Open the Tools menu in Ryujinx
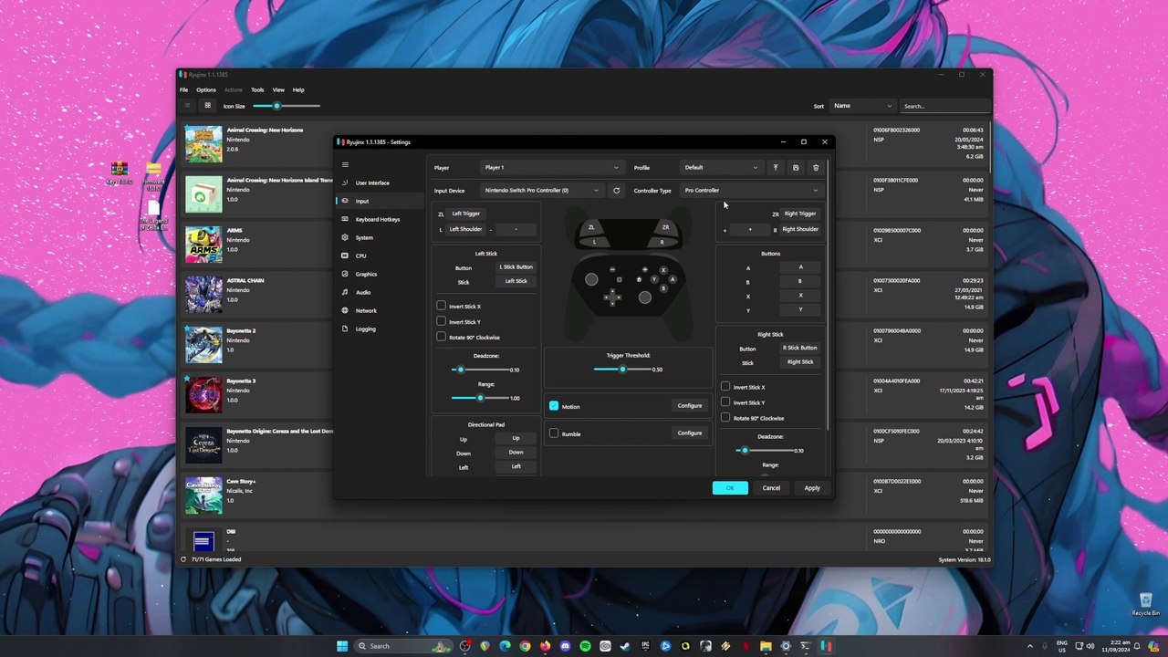This screenshot has height=657, width=1168. [257, 89]
